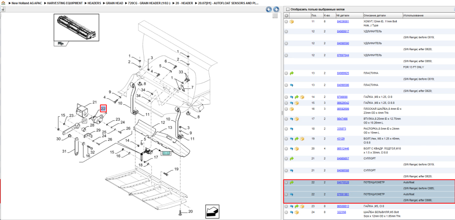Click the box icon on row 9847466
Screen dimensions: 455x220
pos(297,119)
